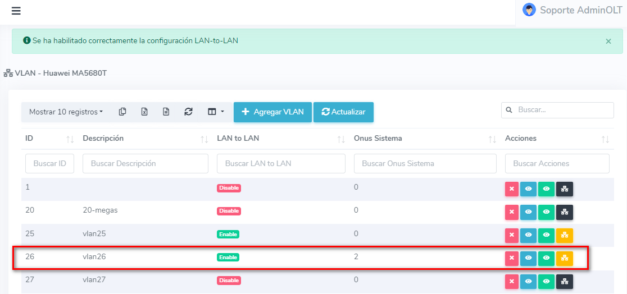
Task: Export the table with the Excel icon
Action: point(144,112)
